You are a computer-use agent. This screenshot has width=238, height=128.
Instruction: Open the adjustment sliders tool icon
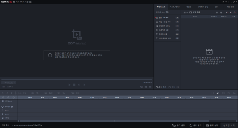(x=32, y=93)
